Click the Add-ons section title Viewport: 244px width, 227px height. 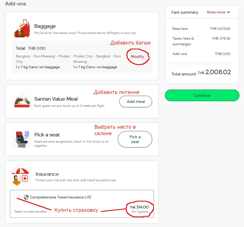coord(16,4)
